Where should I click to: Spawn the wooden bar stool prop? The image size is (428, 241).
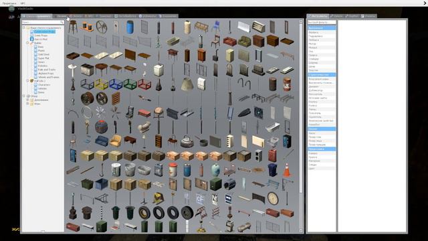[x=73, y=27]
